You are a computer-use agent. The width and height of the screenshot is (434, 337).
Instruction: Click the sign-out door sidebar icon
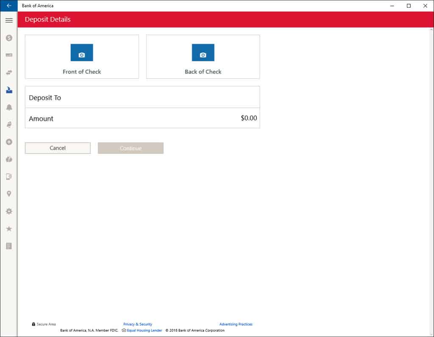point(9,176)
